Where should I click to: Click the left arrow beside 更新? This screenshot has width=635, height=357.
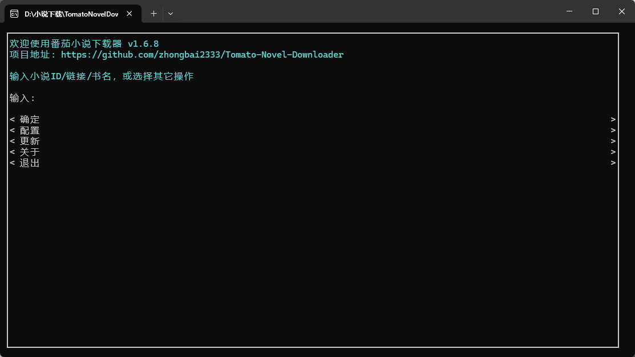tap(12, 141)
